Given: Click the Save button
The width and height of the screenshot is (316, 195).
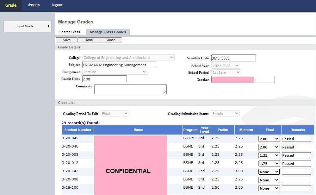Looking at the screenshot, I should coord(66,40).
